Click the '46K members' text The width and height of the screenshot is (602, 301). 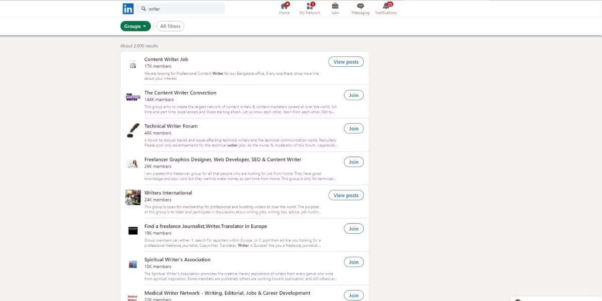[x=158, y=133]
